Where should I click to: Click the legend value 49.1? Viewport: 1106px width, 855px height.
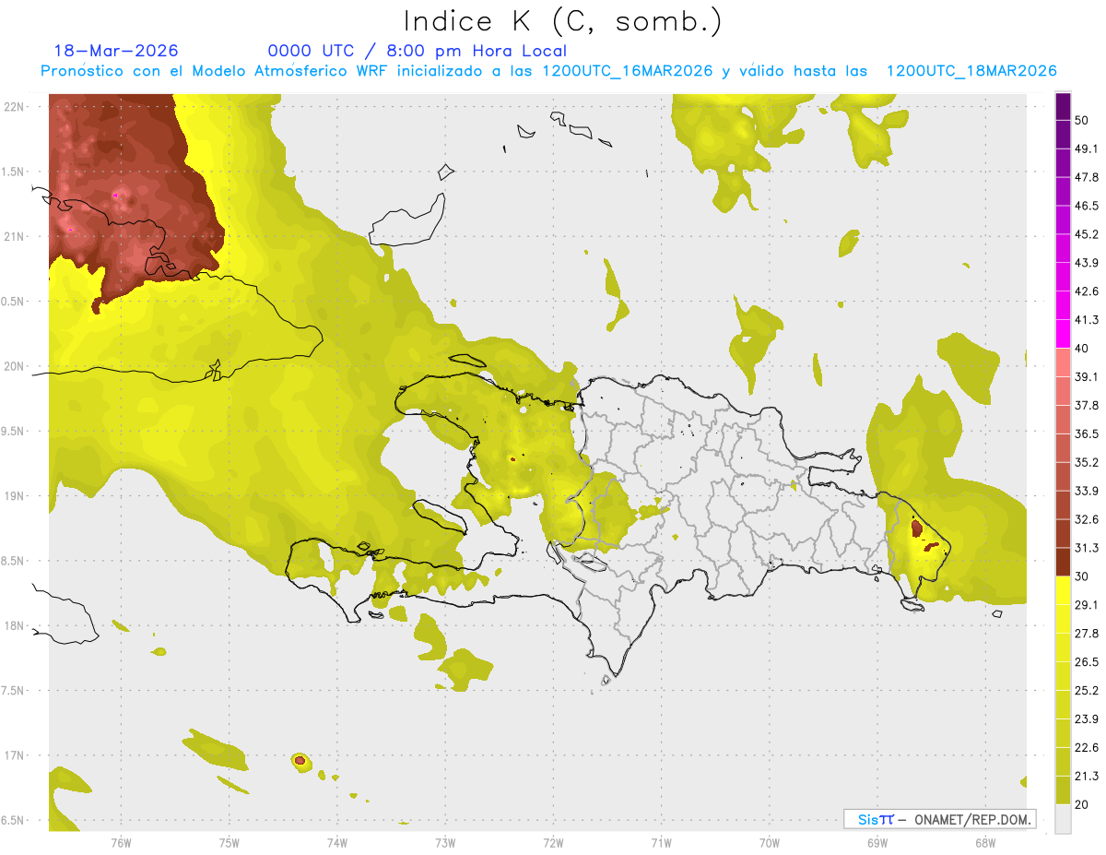click(1087, 148)
